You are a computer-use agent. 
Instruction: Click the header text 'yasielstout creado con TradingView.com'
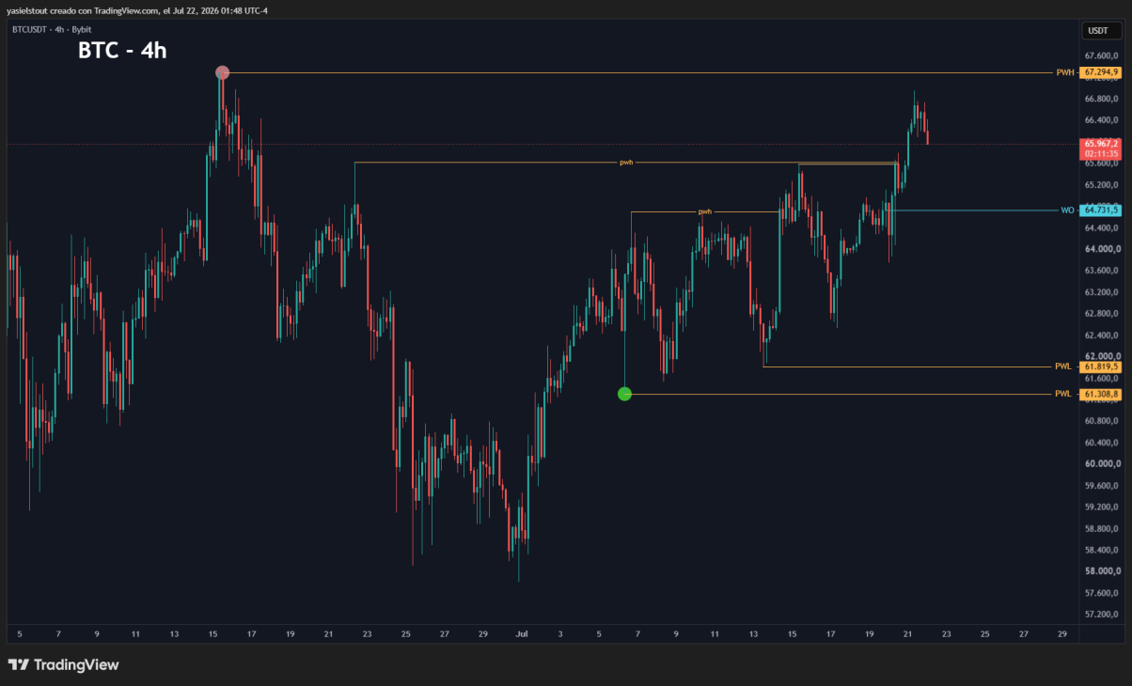pyautogui.click(x=82, y=9)
